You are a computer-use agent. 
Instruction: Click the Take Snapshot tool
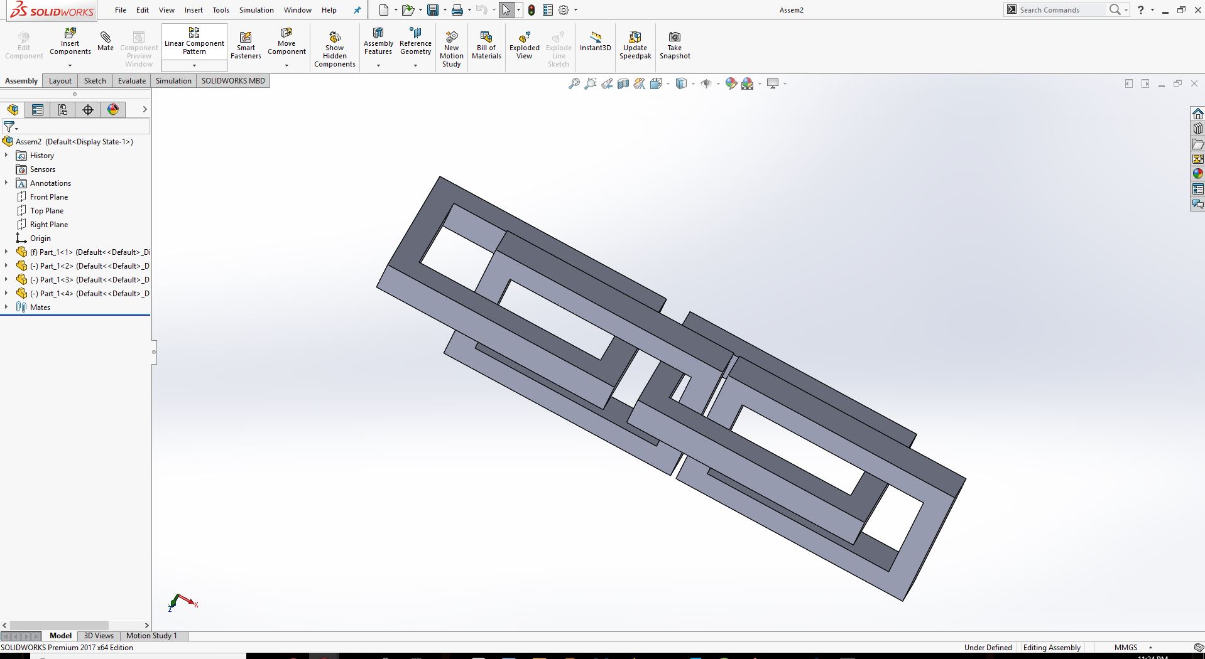tap(675, 44)
